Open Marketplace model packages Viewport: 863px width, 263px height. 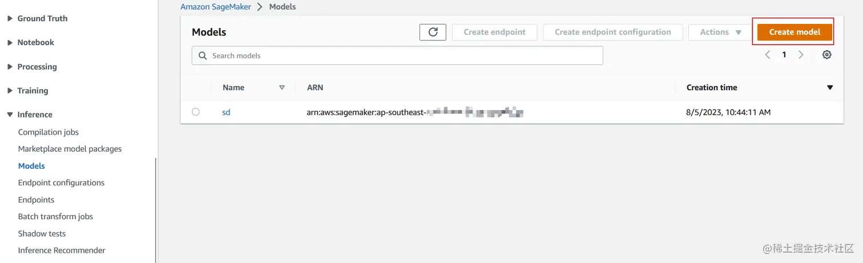coord(70,149)
